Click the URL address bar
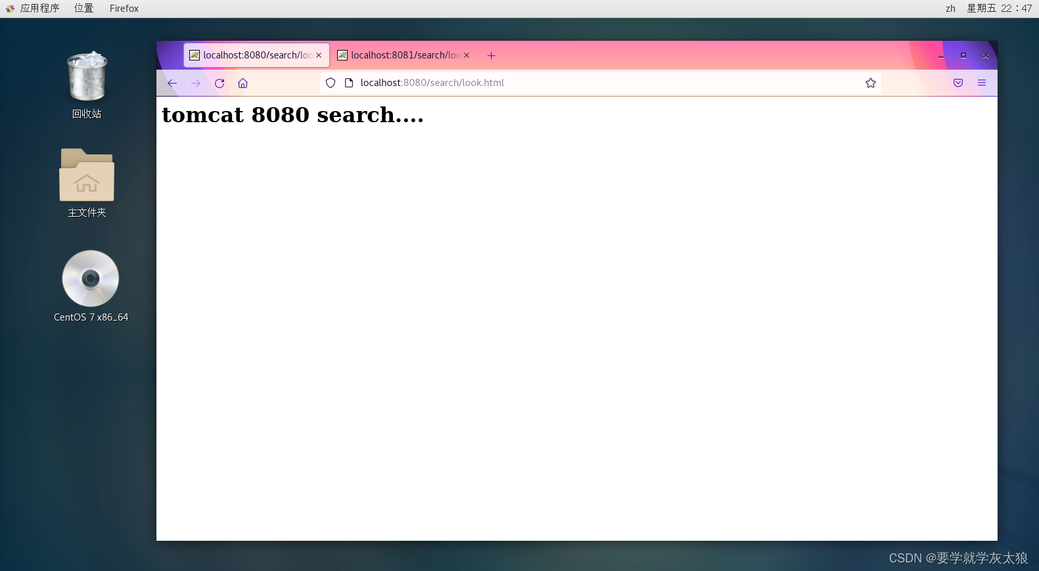 pyautogui.click(x=600, y=83)
